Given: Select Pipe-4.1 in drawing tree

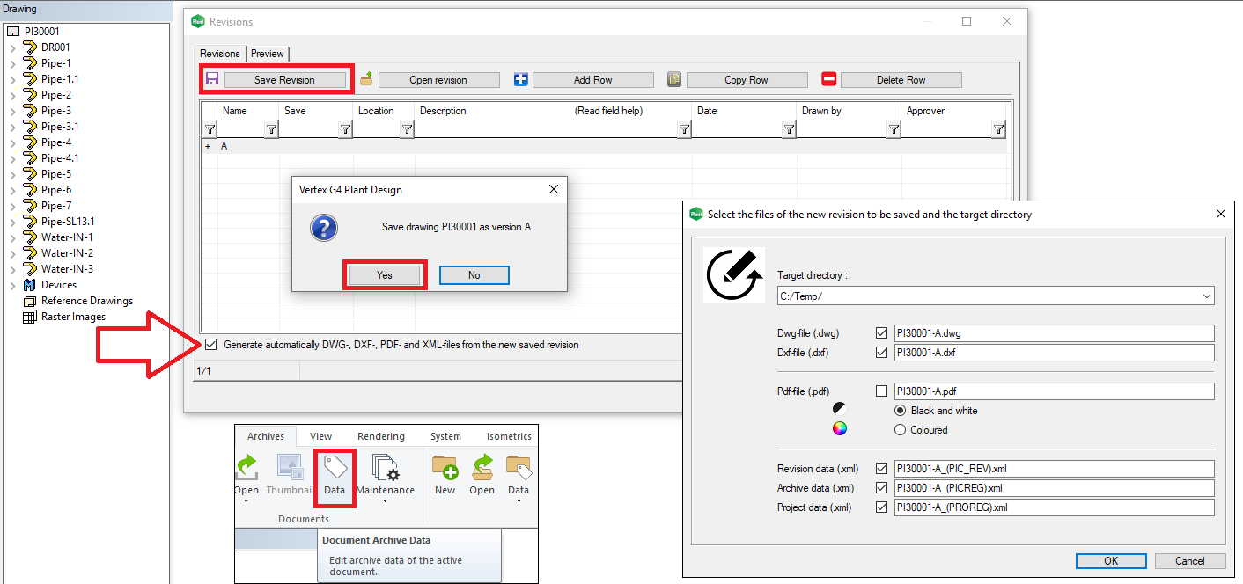Looking at the screenshot, I should click(x=60, y=158).
